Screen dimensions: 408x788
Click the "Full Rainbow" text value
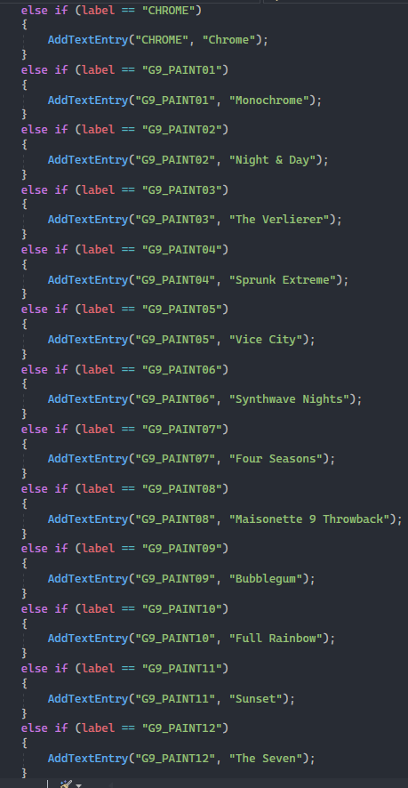276,639
